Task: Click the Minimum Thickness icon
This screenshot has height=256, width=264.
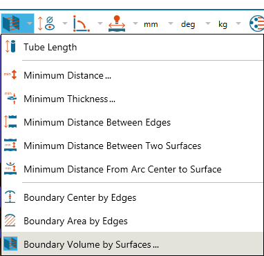Action: pos(10,98)
